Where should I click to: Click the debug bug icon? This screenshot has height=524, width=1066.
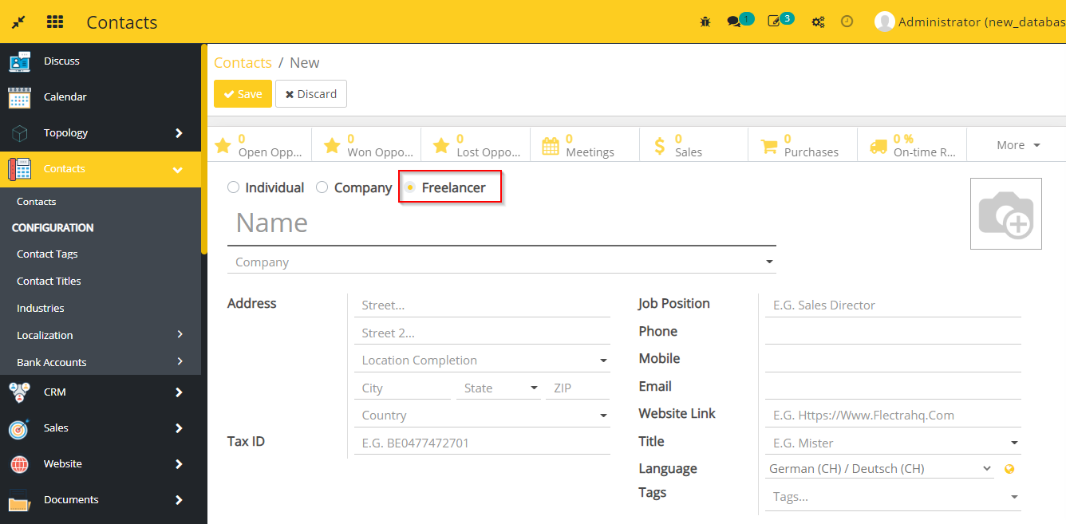tap(705, 22)
